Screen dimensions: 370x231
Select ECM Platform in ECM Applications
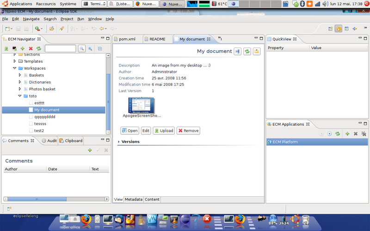[317, 142]
